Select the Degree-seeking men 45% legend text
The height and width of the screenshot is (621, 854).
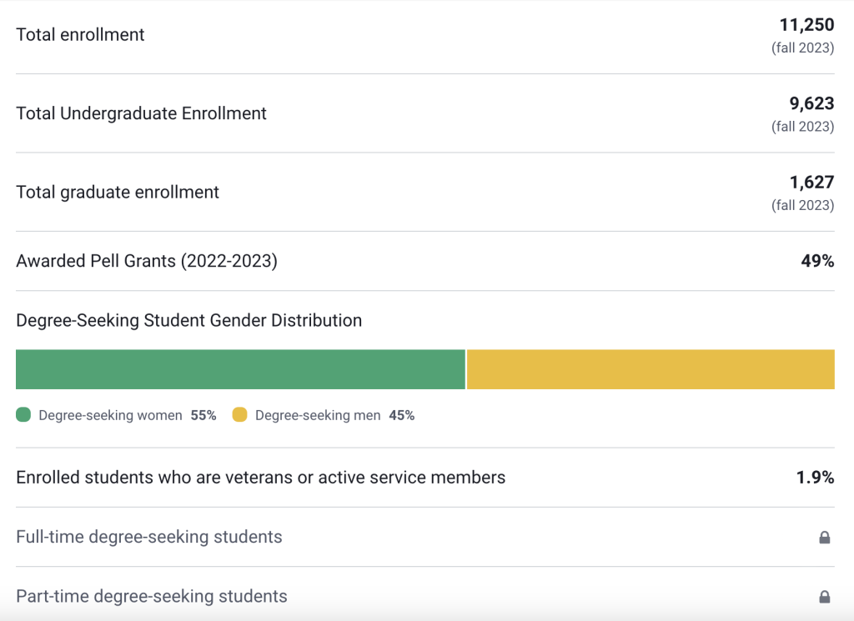coord(334,415)
